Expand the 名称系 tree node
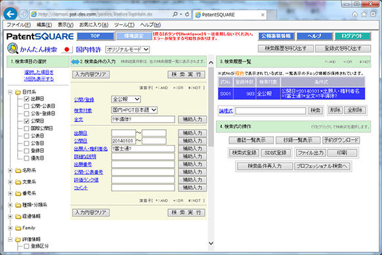Screen dimensions: 382x255 [10, 170]
